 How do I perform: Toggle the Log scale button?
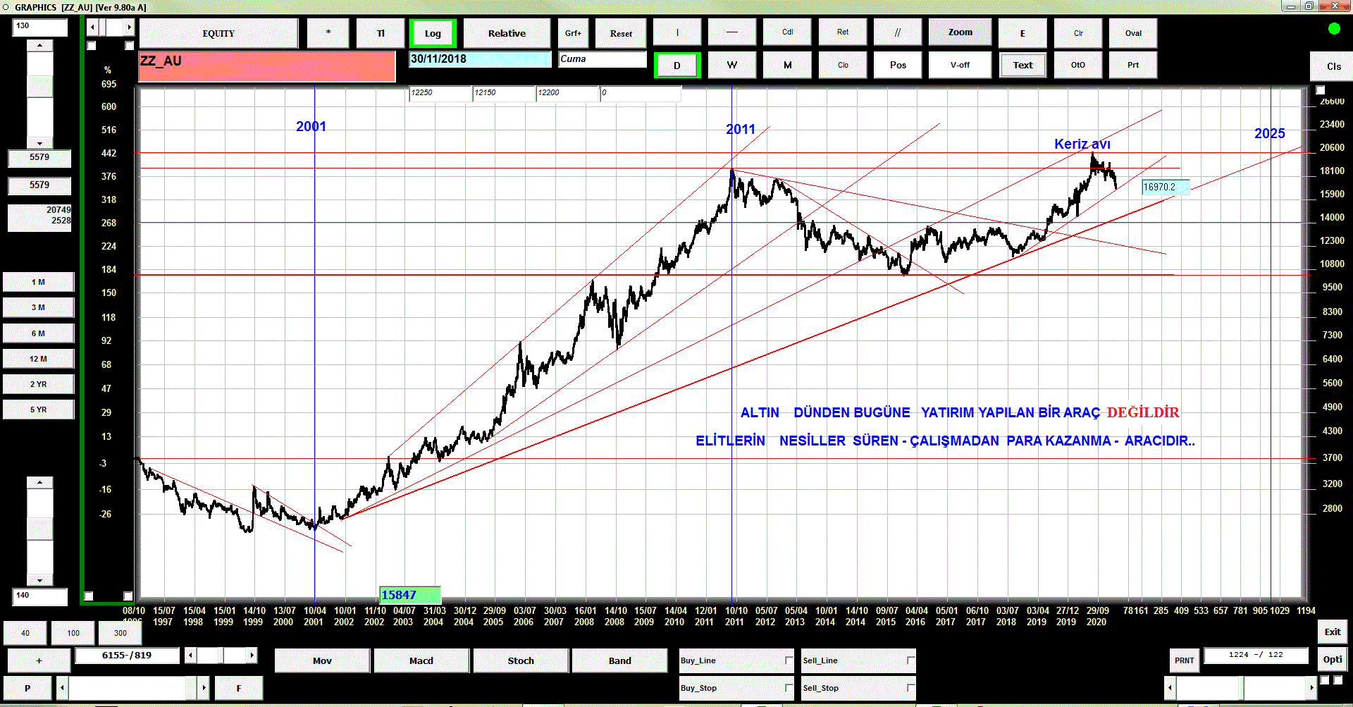pos(433,33)
